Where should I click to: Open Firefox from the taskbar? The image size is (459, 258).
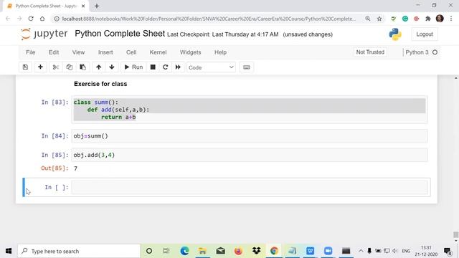tap(238, 251)
